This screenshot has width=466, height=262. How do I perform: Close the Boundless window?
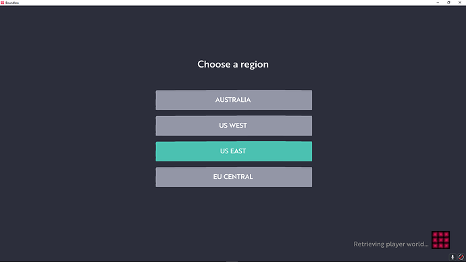point(460,3)
